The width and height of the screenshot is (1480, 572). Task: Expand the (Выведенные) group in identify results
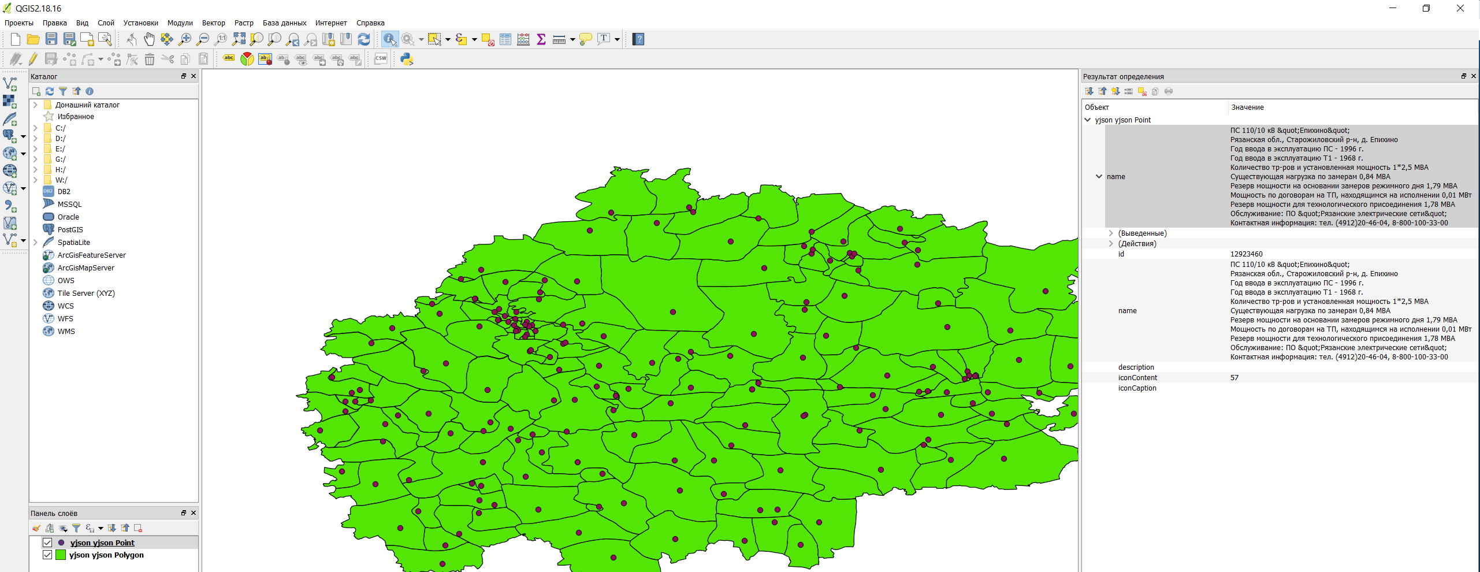tap(1111, 233)
